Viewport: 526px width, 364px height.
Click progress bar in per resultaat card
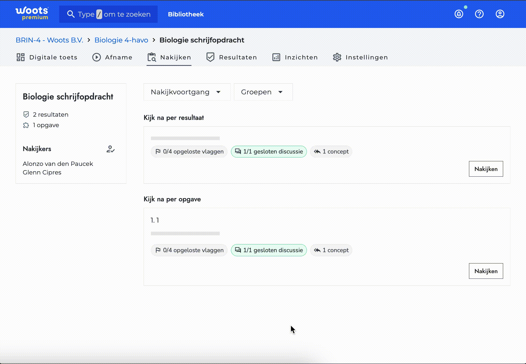185,138
